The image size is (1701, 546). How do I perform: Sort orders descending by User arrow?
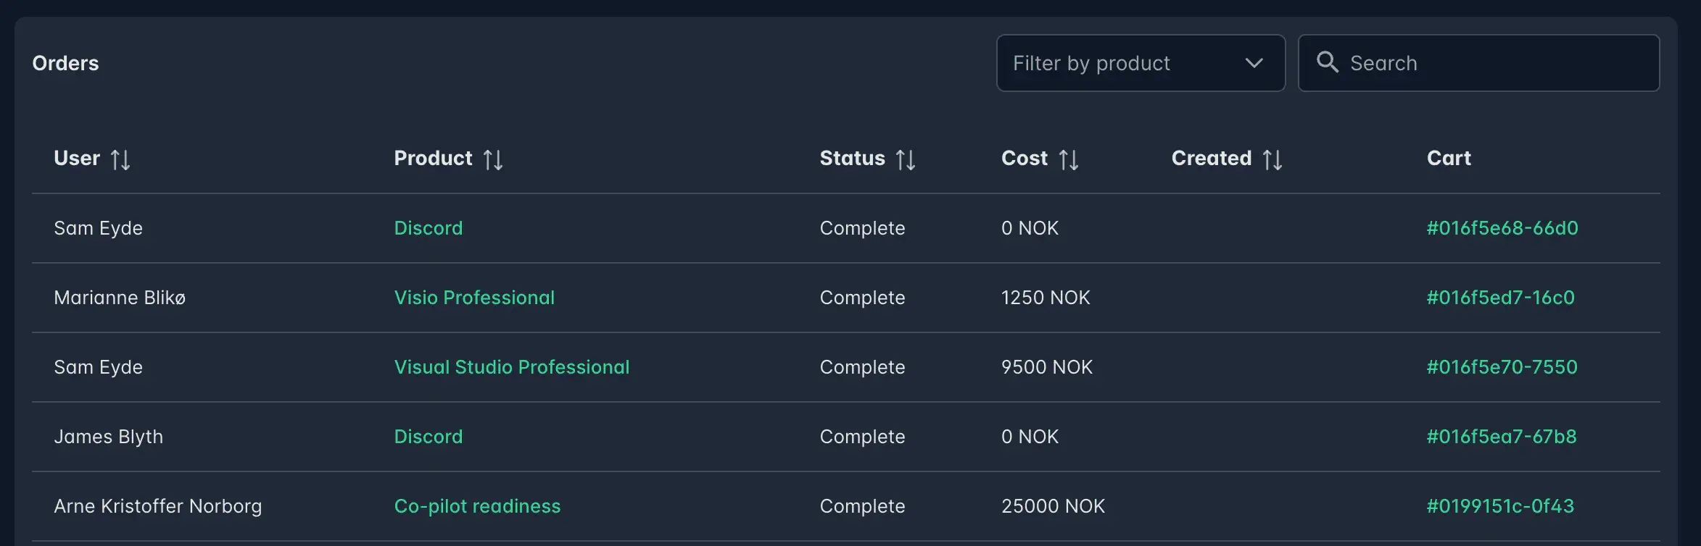point(126,159)
